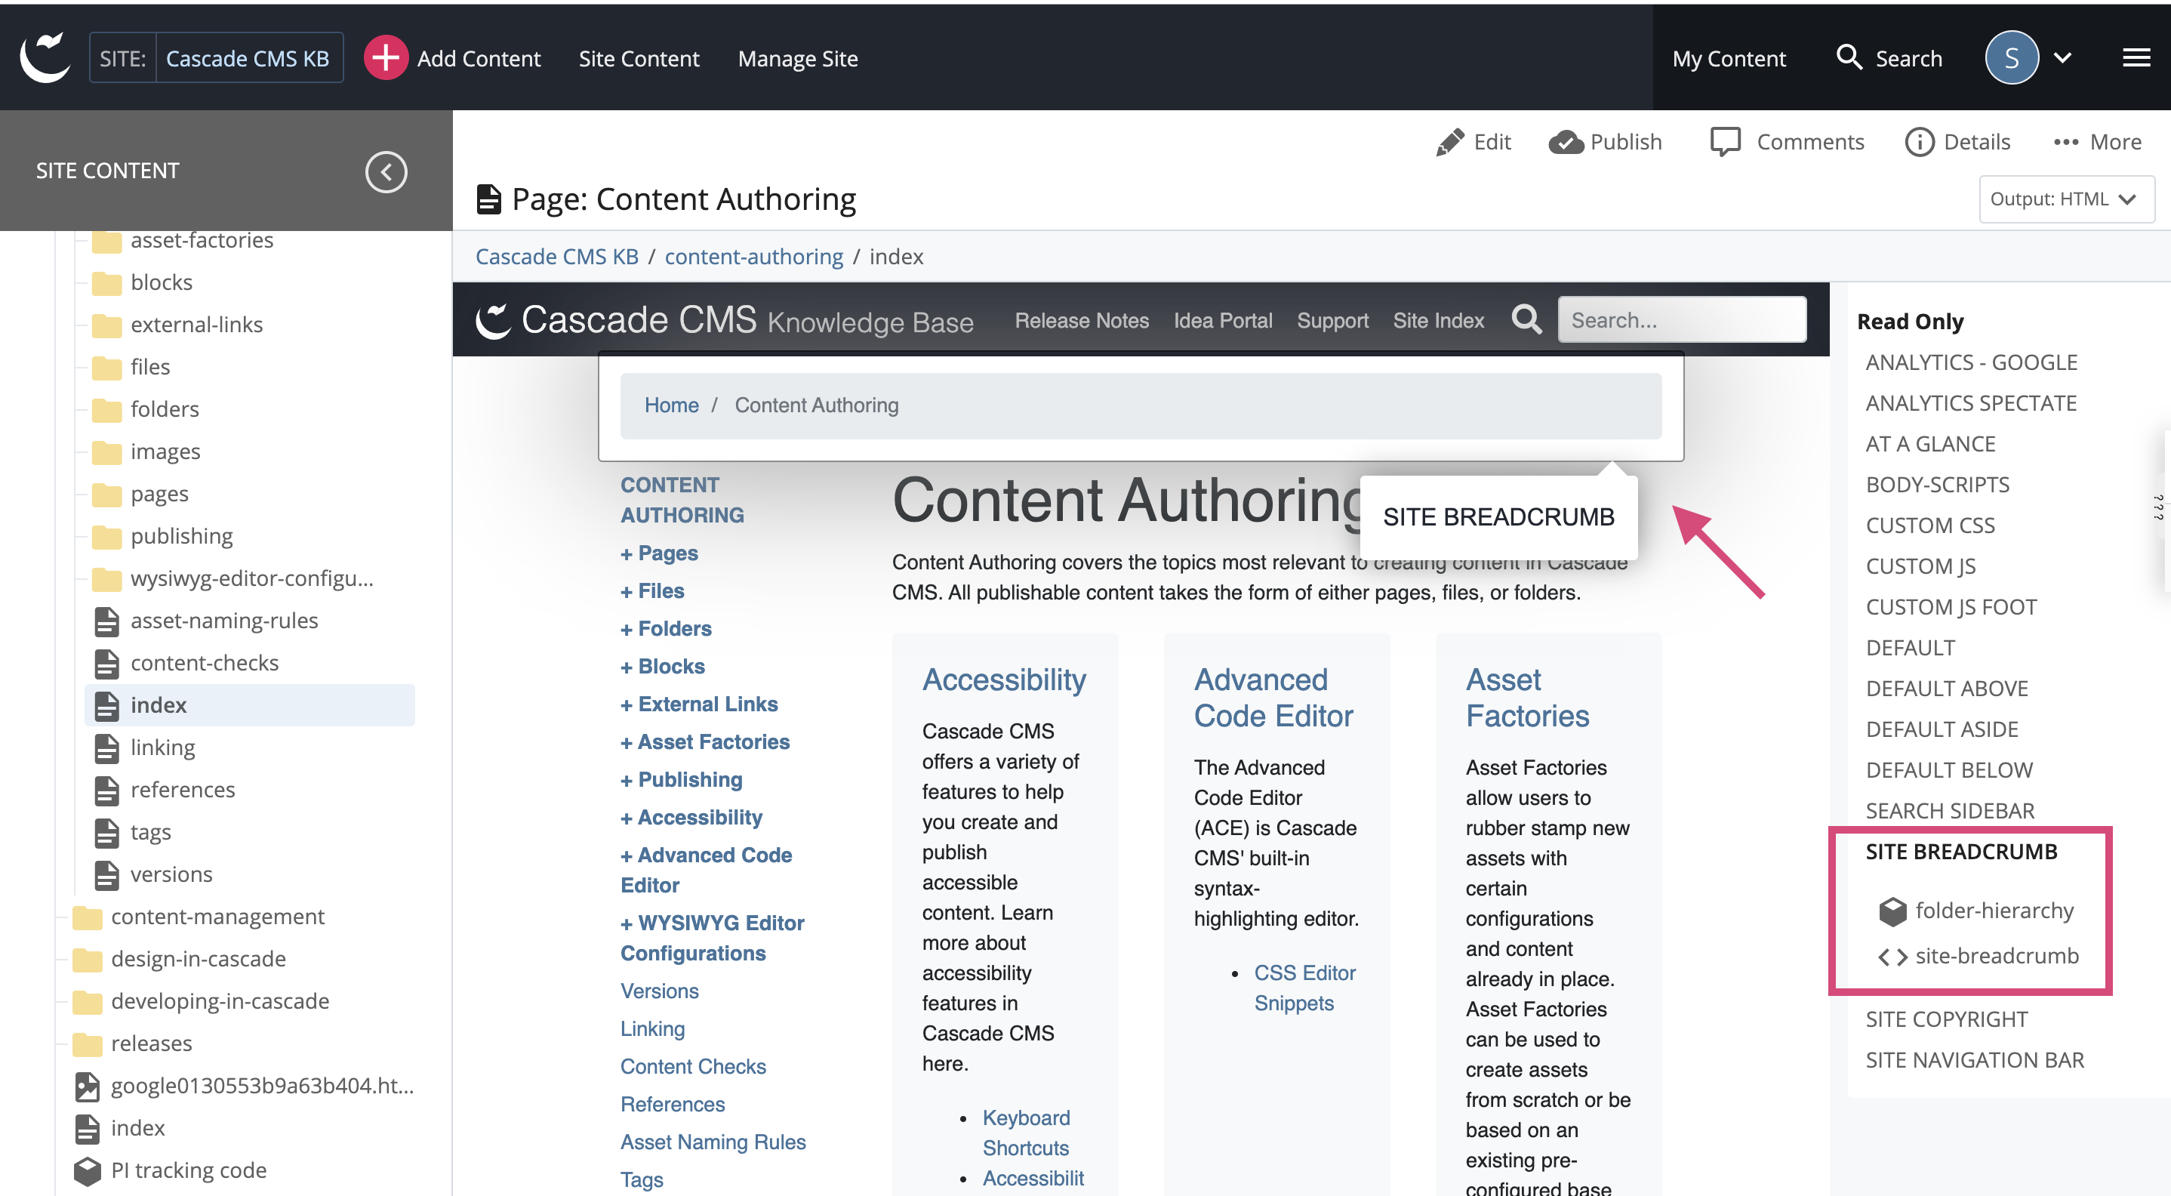Open the releases folder in the tree
Viewport: 2171px width, 1196px height.
[x=152, y=1043]
